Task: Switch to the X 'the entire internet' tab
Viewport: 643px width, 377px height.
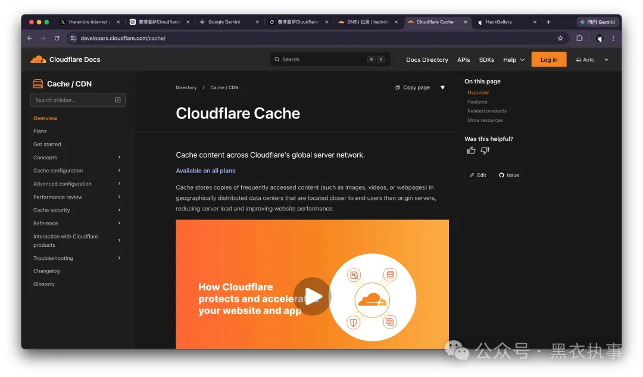Action: coord(90,22)
